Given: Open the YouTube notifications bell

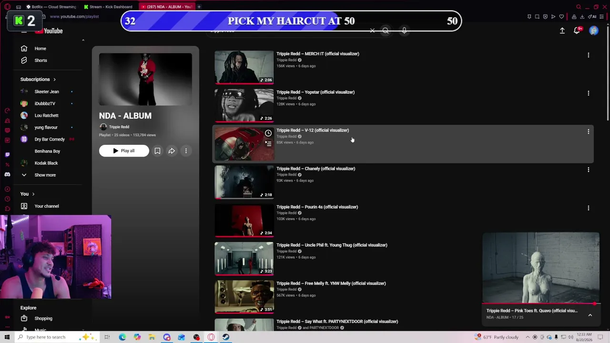Looking at the screenshot, I should [x=577, y=30].
